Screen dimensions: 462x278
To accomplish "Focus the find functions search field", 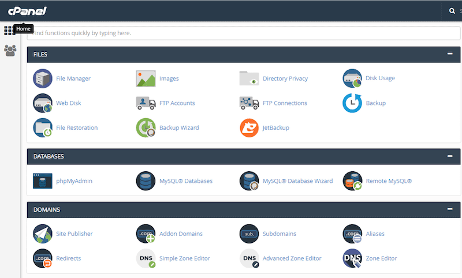I will click(x=243, y=33).
